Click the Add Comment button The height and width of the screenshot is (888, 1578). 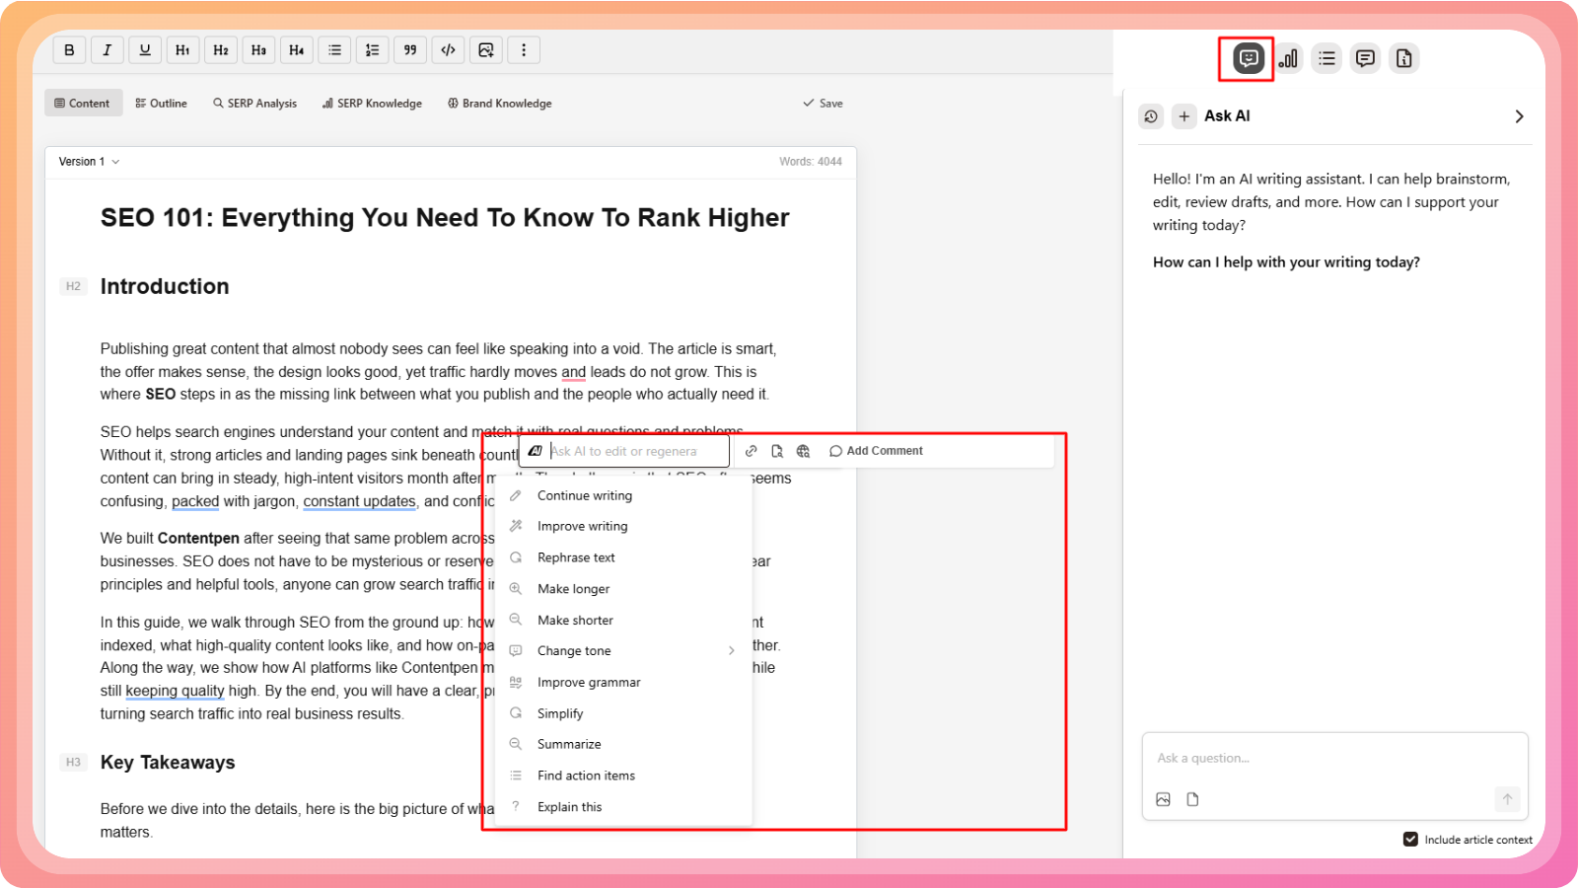click(x=876, y=451)
